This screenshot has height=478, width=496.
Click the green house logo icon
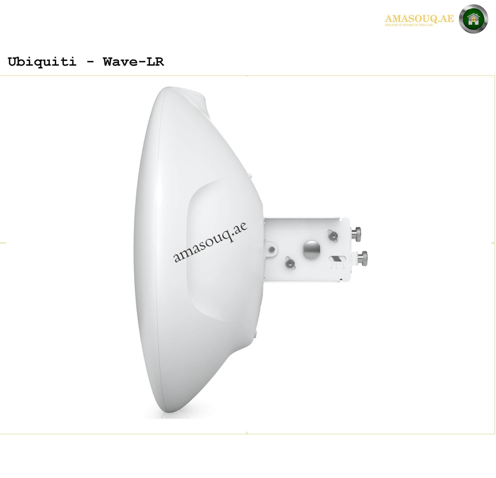(x=473, y=19)
